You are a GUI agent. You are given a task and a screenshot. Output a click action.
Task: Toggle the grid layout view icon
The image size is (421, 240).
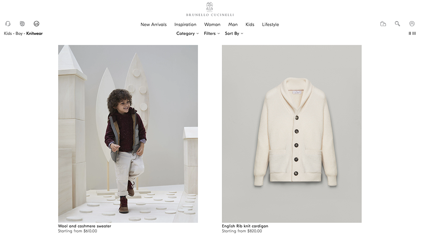(x=412, y=33)
